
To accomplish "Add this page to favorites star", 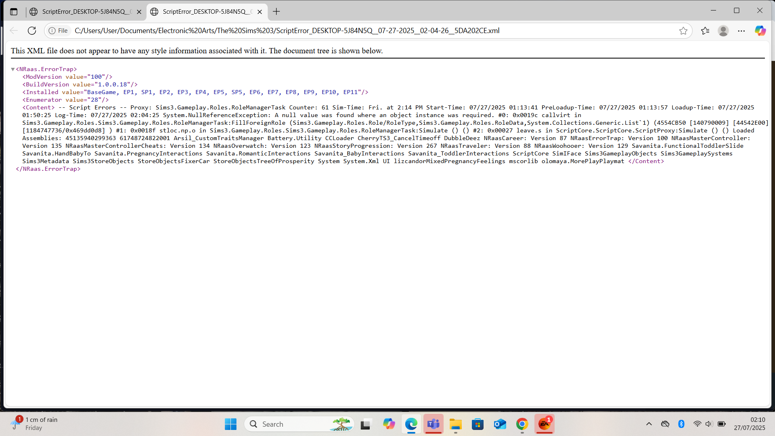I will (x=683, y=31).
